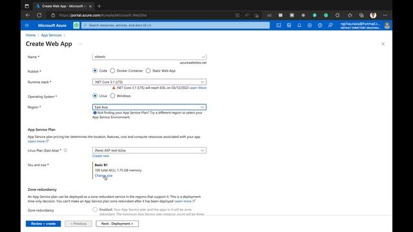Select Static Web App publish option
Image resolution: width=413 pixels, height=232 pixels.
point(148,71)
